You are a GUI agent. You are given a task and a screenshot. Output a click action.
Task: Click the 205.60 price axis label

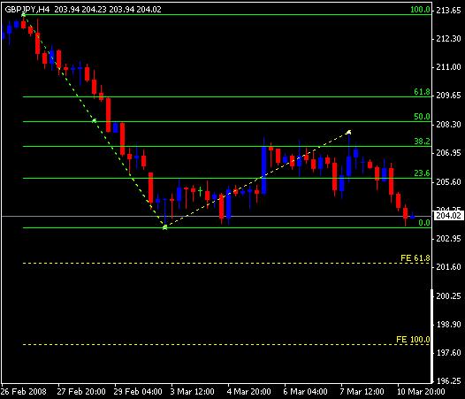[x=448, y=181]
